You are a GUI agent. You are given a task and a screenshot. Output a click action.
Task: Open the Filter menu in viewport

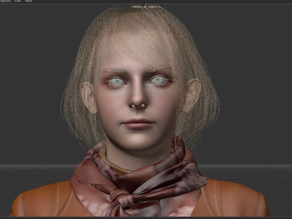point(18,1)
